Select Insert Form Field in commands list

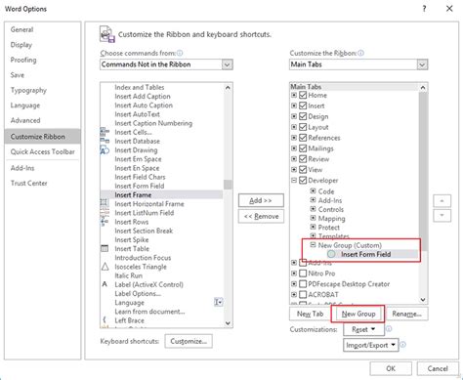(x=140, y=186)
